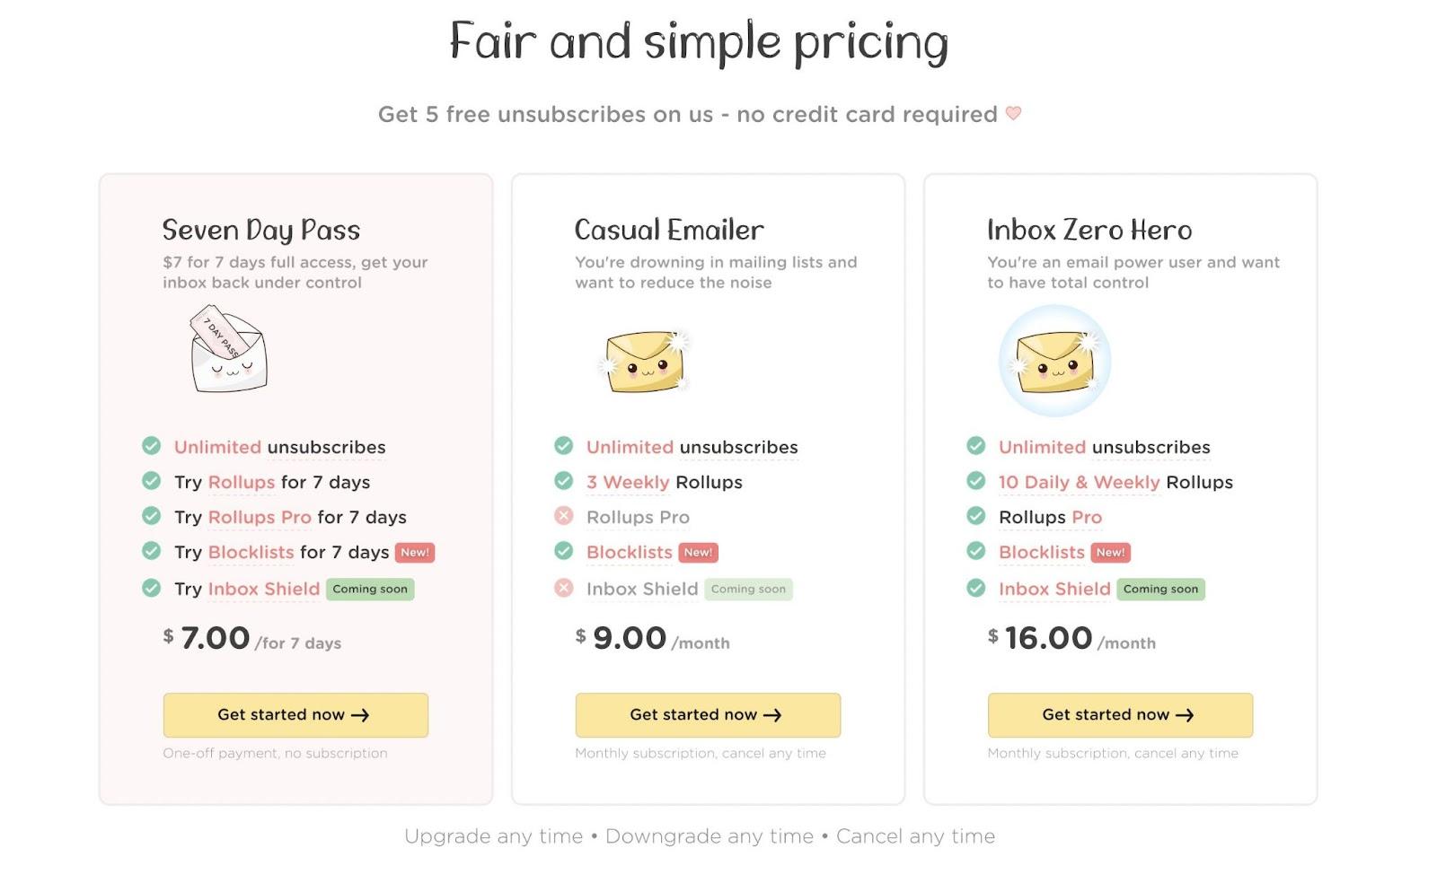This screenshot has width=1437, height=883.
Task: Open Inbox Shield link in Inbox Zero Hero
Action: (x=1054, y=589)
